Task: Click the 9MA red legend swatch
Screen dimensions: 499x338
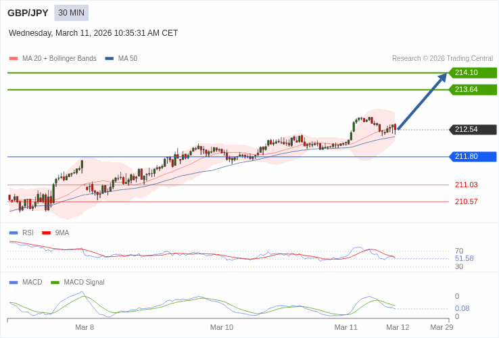Action: click(47, 233)
